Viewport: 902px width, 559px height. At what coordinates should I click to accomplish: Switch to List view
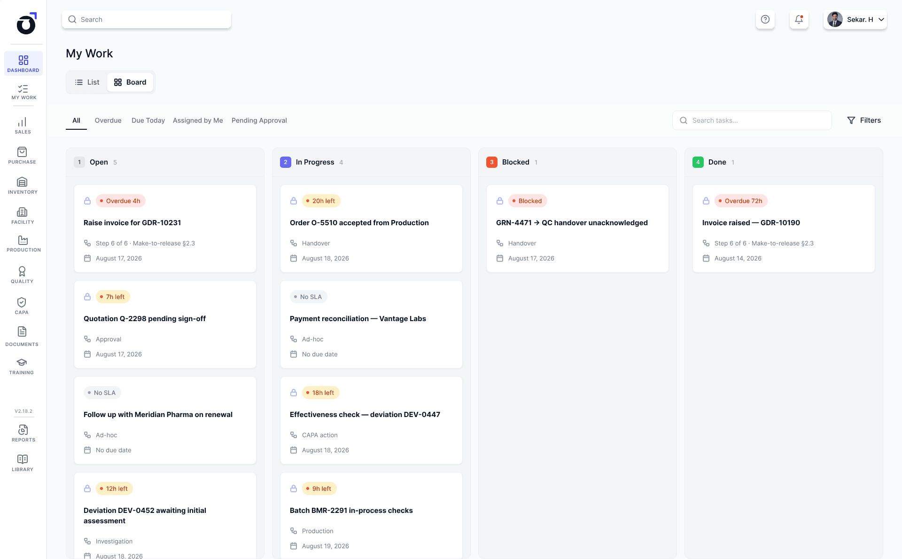[x=87, y=82]
